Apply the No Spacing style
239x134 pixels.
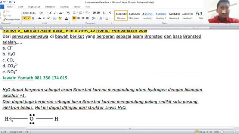[x=134, y=16]
